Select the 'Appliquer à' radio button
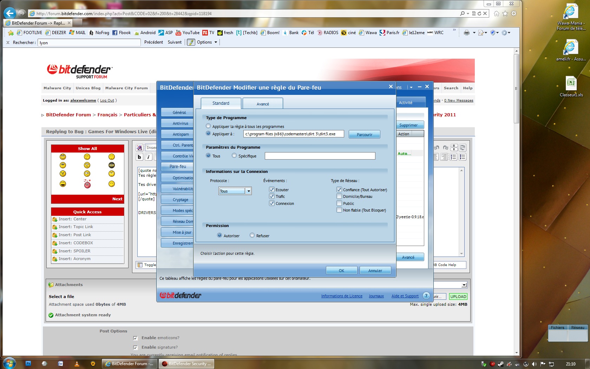Screen dimensions: 590x369 pos(208,134)
